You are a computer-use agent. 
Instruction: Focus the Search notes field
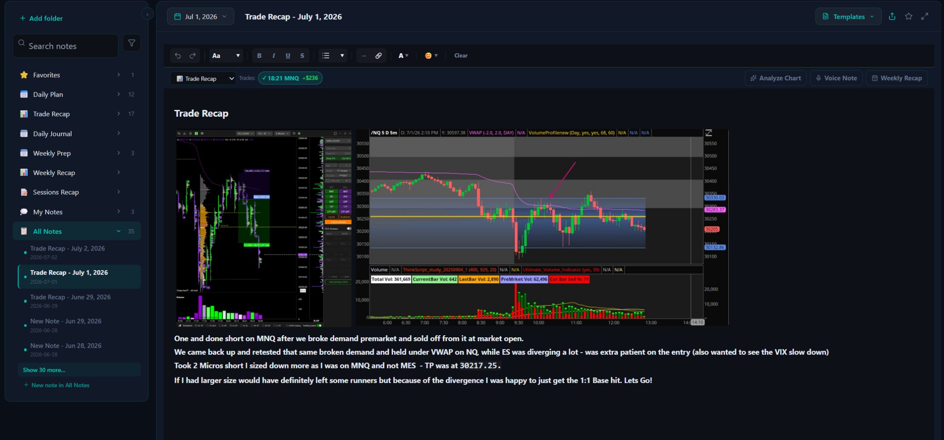pos(66,46)
